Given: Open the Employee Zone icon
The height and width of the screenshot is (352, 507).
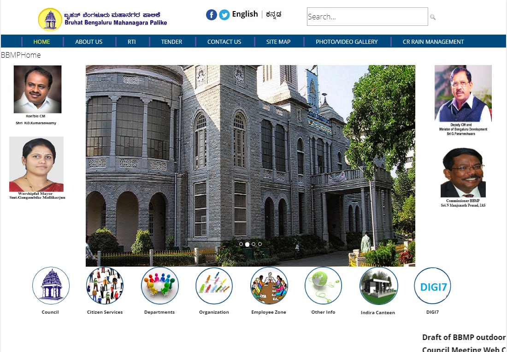Looking at the screenshot, I should point(269,285).
